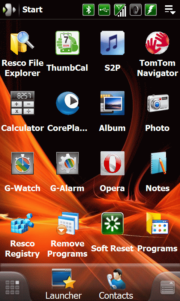Tap the signal strength indicator

(120, 10)
